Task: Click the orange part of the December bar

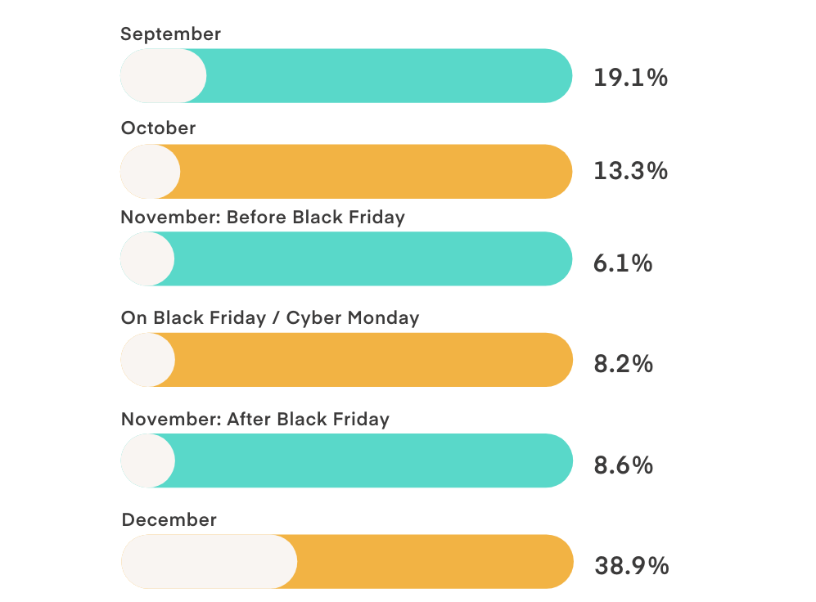Action: [x=434, y=562]
